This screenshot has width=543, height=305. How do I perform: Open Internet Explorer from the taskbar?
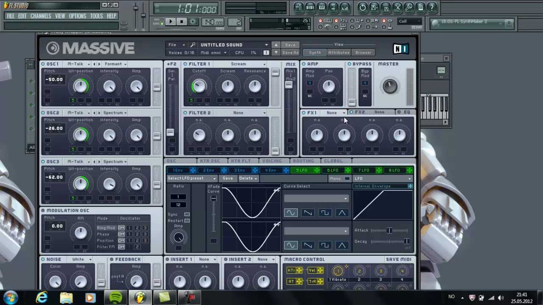42,298
